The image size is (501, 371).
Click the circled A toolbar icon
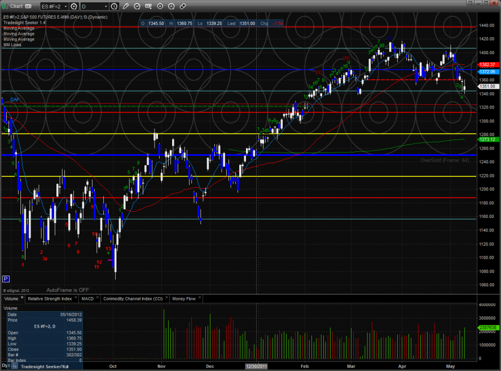pos(172,6)
